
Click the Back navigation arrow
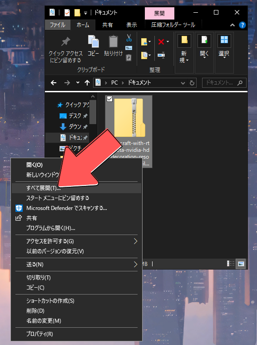point(54,83)
